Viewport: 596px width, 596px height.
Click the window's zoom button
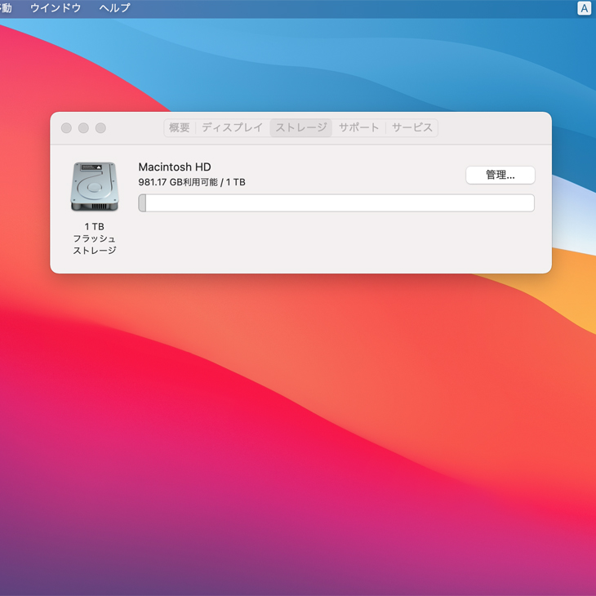coord(100,128)
